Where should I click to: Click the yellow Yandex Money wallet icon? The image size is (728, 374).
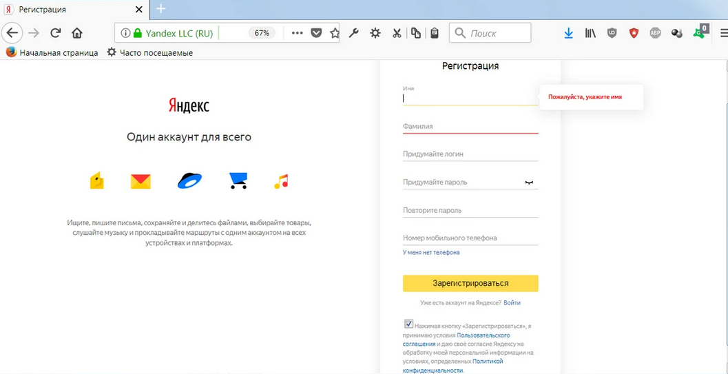(x=96, y=180)
